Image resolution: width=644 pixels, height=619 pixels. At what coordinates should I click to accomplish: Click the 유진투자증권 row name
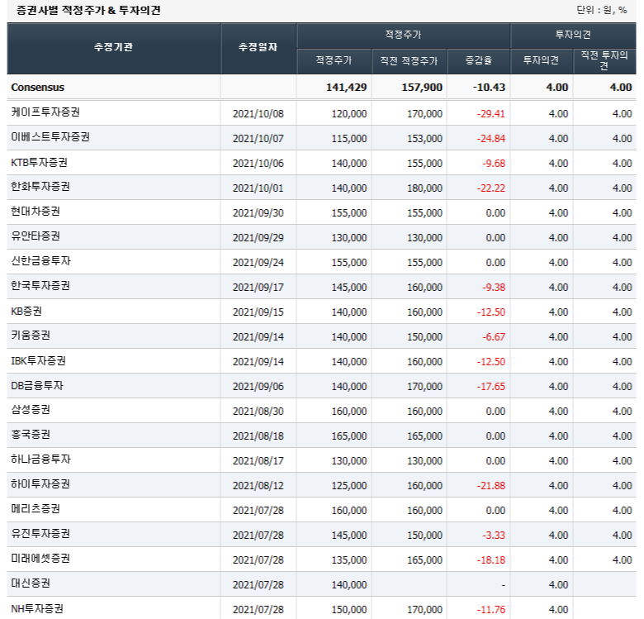pyautogui.click(x=40, y=534)
